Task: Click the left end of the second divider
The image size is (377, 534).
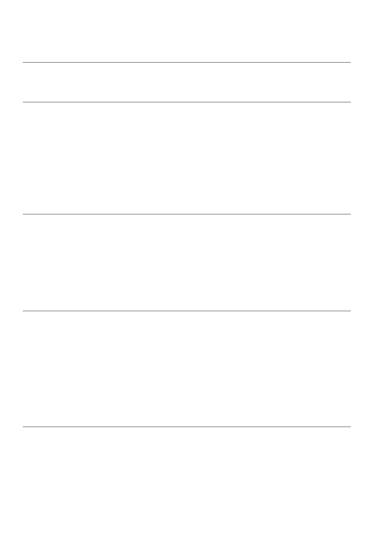Action: 23,102
